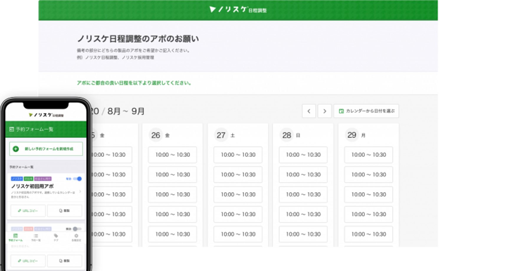Click the ノリスケ日程調整 logo in the desktop header
The width and height of the screenshot is (519, 271).
238,10
